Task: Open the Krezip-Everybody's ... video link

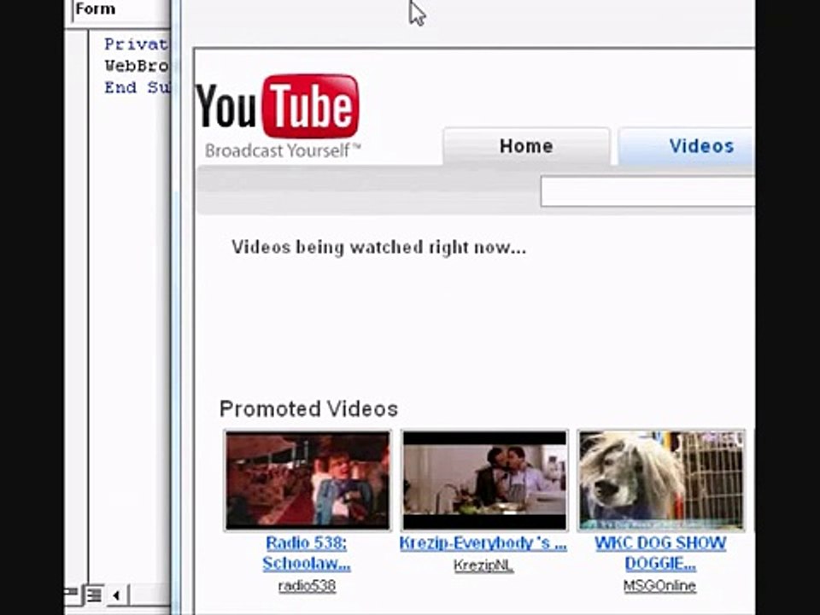Action: [x=483, y=543]
